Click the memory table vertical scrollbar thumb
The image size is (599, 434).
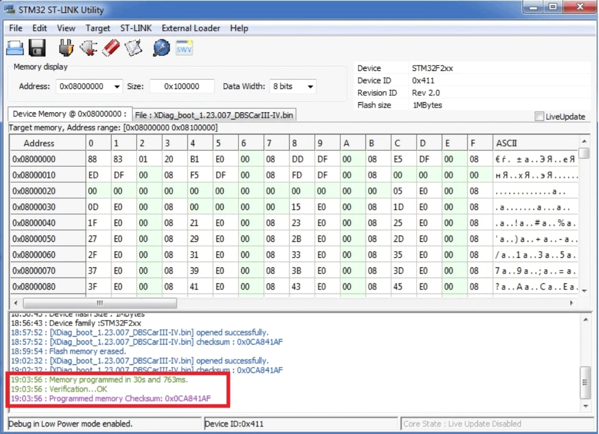click(584, 152)
